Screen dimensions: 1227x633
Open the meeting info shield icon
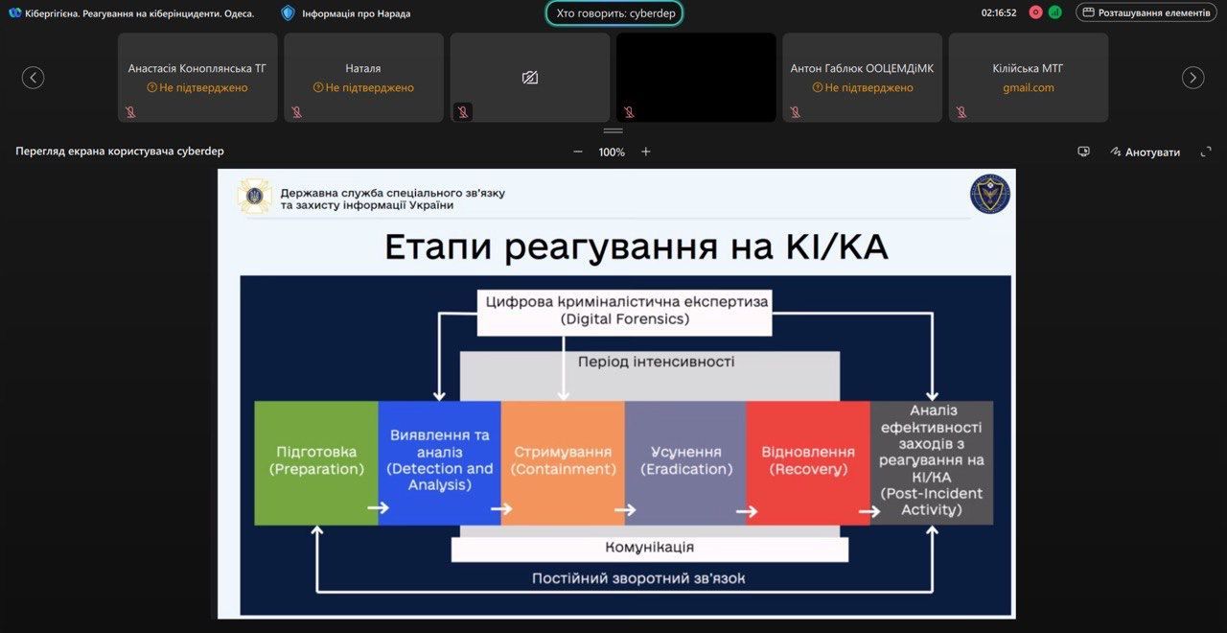coord(288,13)
